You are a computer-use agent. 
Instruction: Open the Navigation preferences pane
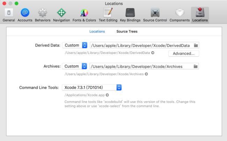tap(61, 15)
